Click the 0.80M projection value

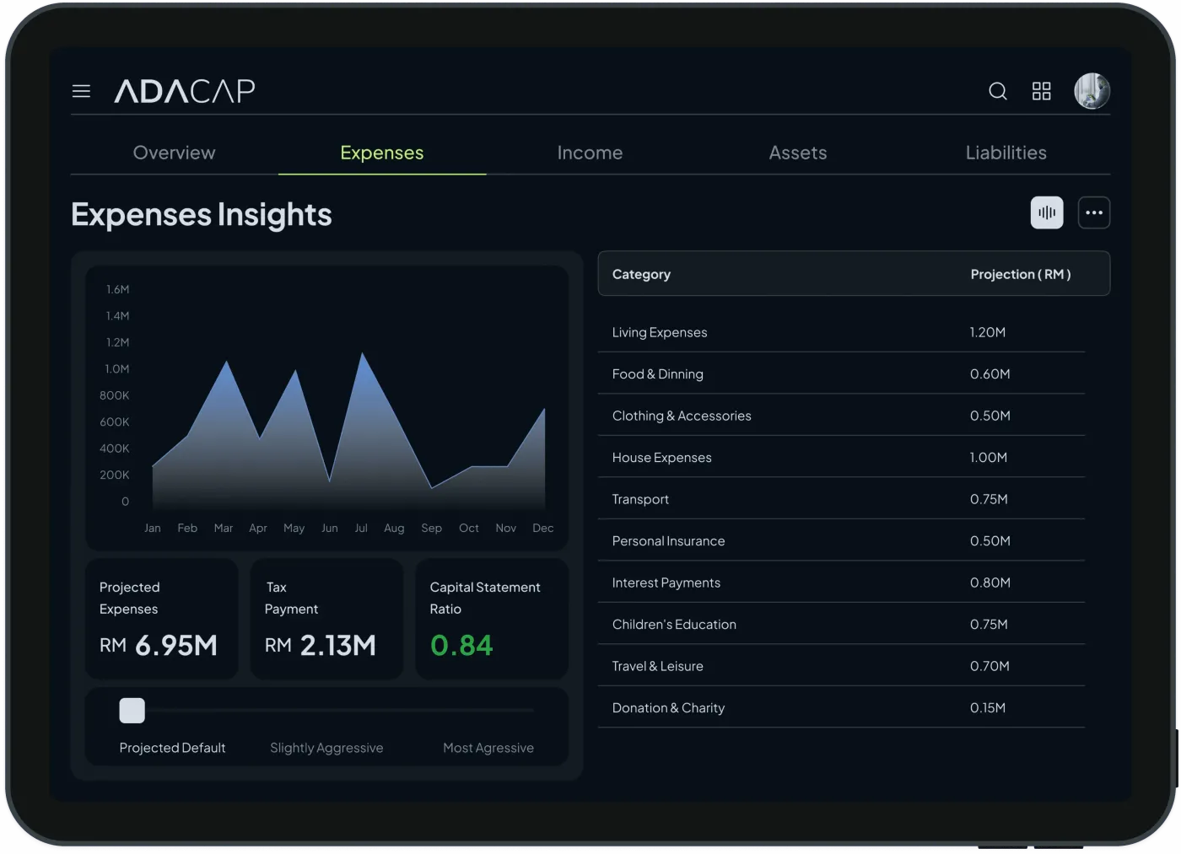pyautogui.click(x=990, y=583)
